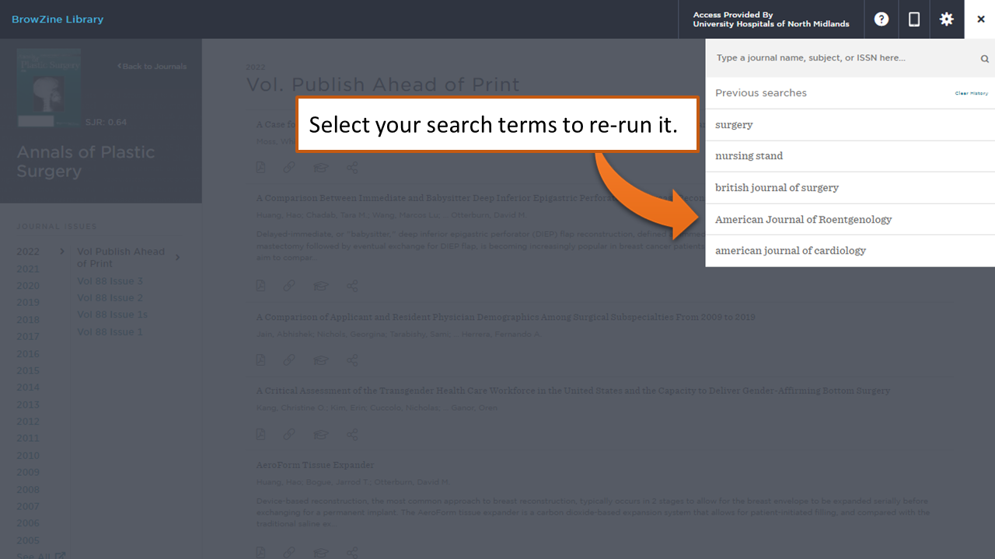Open PDF icon for Transgender Health Care article
Viewport: 995px width, 559px height.
point(260,435)
